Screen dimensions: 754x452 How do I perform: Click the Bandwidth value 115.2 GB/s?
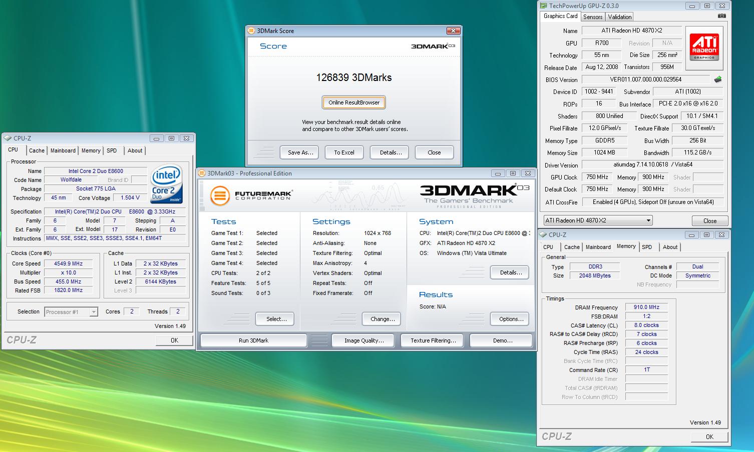pyautogui.click(x=698, y=152)
